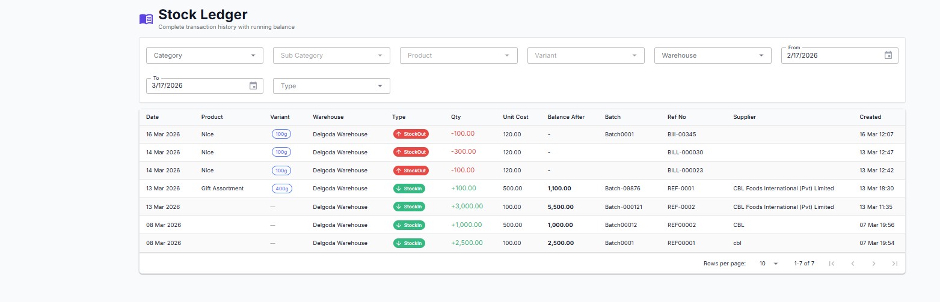Viewport: 940px width, 302px height.
Task: Sort by Date column header
Action: (153, 117)
